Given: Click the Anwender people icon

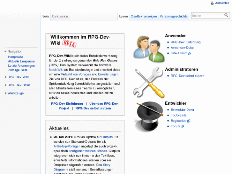Looking at the screenshot, I should (x=149, y=49).
